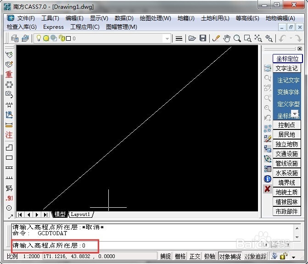
Task: Open the 工具(T) menu
Action: click(x=50, y=18)
